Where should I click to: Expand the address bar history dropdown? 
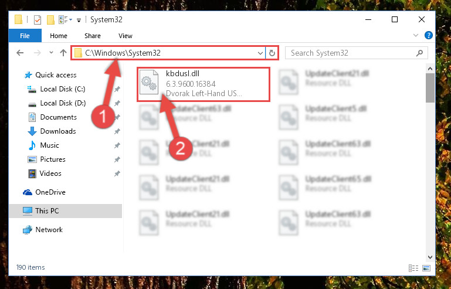pos(260,53)
